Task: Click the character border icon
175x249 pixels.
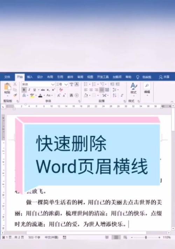Action: tap(77, 84)
